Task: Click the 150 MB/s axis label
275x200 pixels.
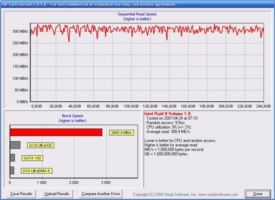Action: pos(20,67)
